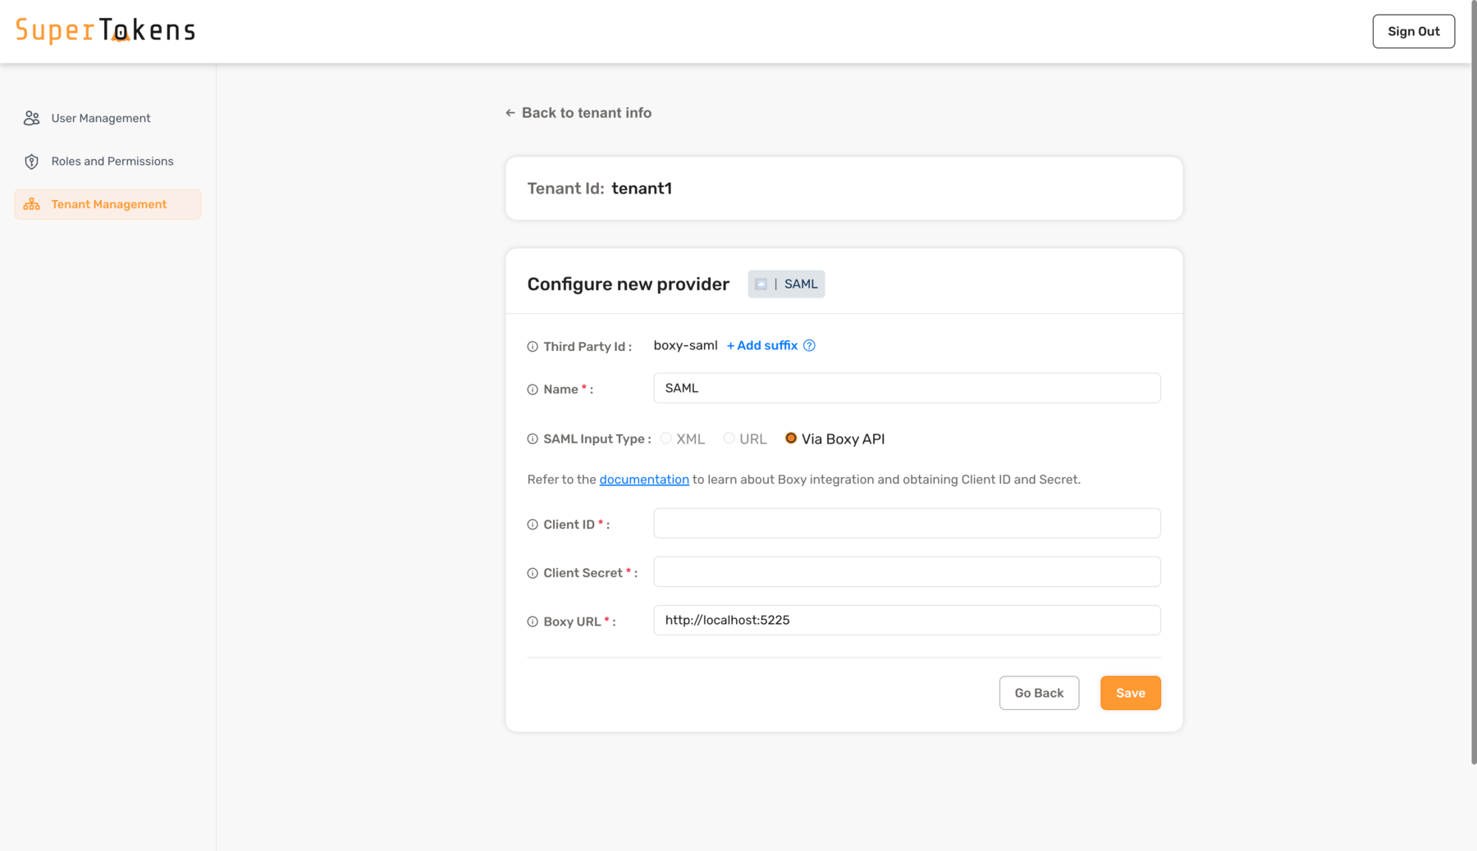Image resolution: width=1477 pixels, height=851 pixels.
Task: Click the Go Back button
Action: click(x=1039, y=693)
